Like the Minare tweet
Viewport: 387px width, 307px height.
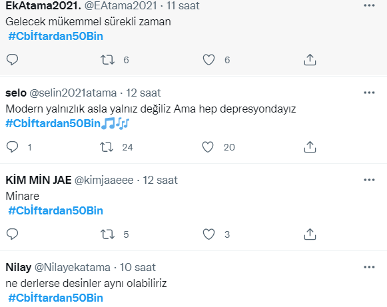208,234
